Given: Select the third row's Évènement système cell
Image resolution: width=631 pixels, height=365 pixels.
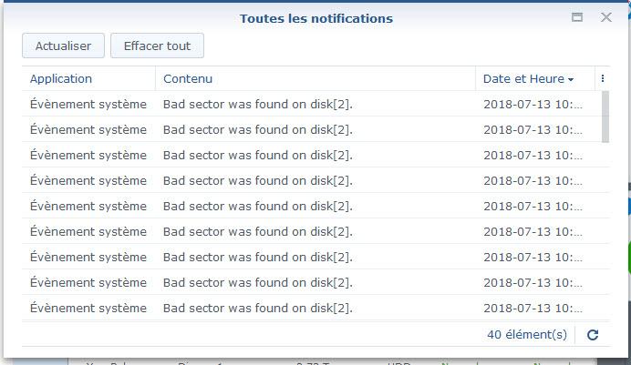Looking at the screenshot, I should (88, 155).
